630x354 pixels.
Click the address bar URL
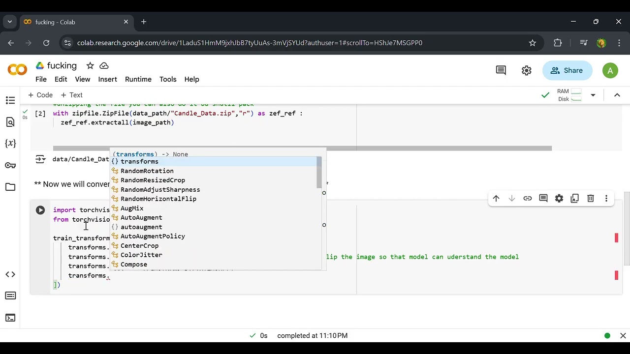pos(250,43)
